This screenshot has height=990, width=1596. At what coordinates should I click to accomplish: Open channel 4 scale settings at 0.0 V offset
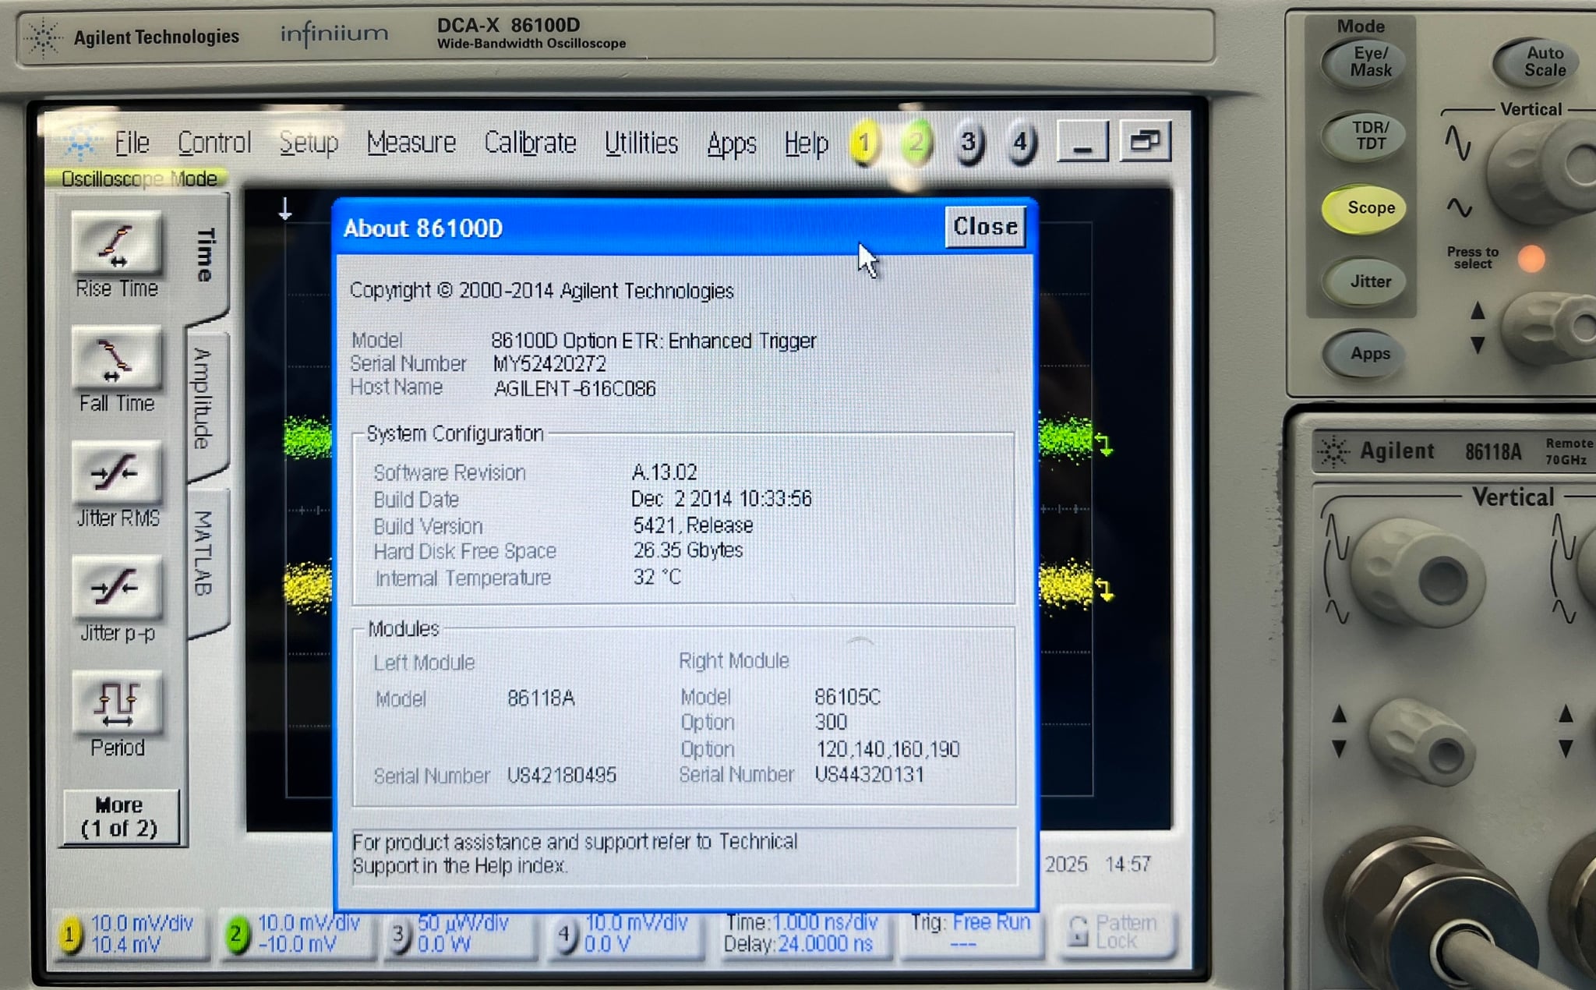(626, 934)
